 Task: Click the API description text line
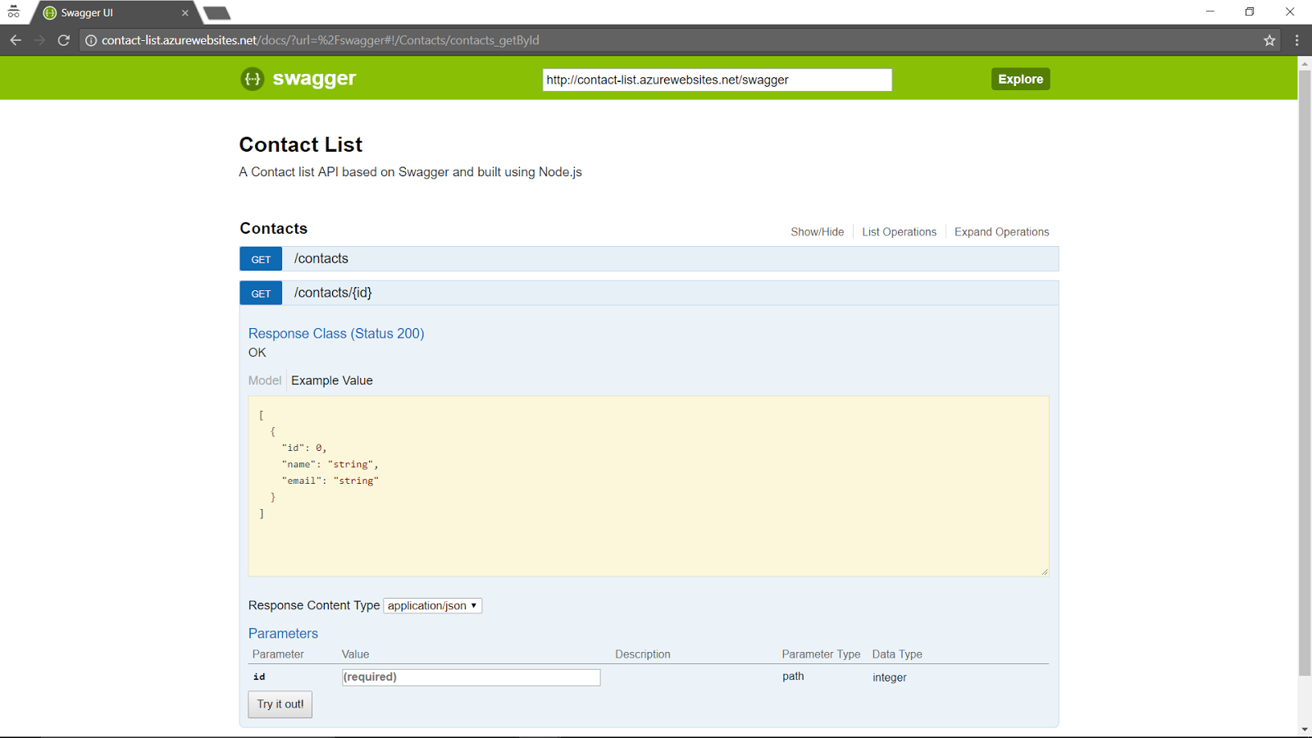(x=411, y=172)
